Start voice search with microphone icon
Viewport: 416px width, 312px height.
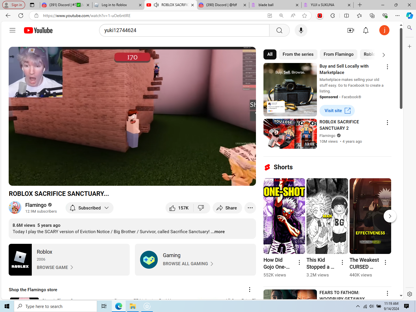(301, 30)
